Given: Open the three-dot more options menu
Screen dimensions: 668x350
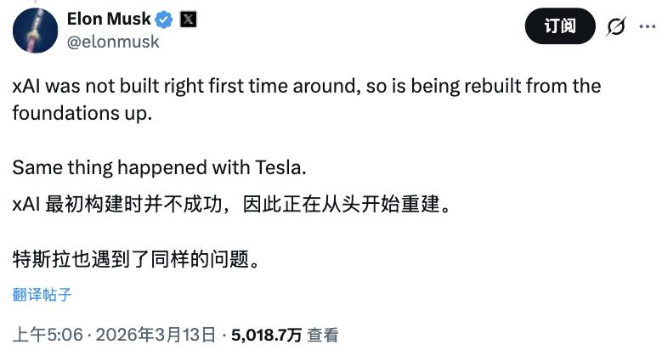Looking at the screenshot, I should 648,27.
